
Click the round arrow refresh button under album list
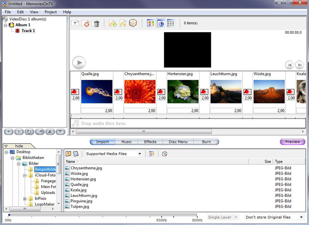tap(29, 132)
